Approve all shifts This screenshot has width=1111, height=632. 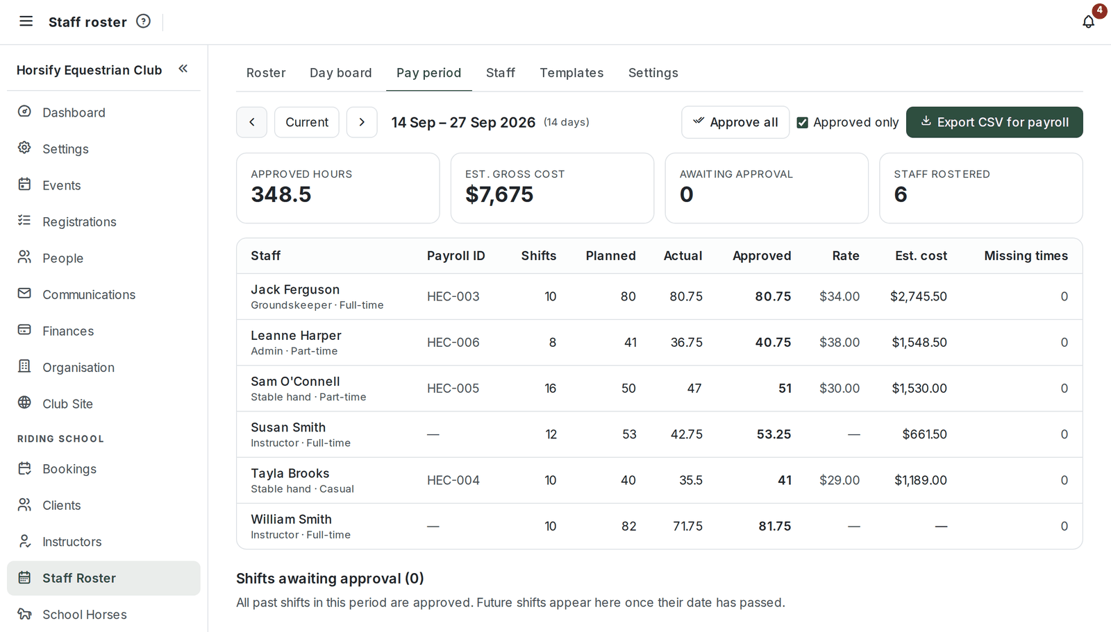(735, 122)
